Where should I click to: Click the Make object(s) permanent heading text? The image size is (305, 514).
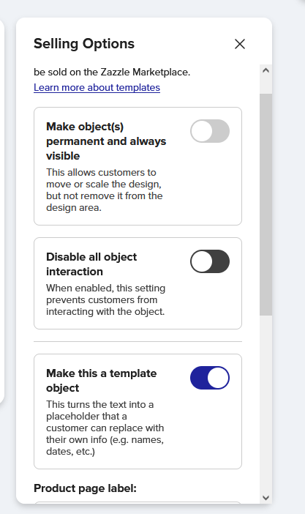106,141
